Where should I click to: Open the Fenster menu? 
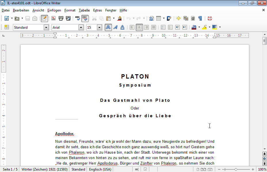point(111,10)
